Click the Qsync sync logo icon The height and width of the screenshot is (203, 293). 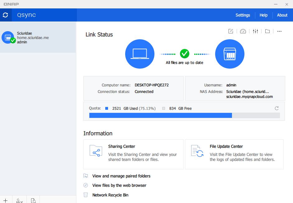[5, 15]
